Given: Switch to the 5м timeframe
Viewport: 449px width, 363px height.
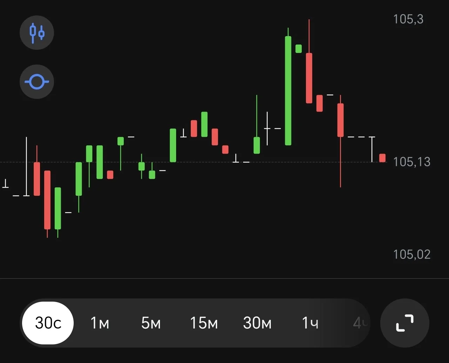Looking at the screenshot, I should coord(151,323).
